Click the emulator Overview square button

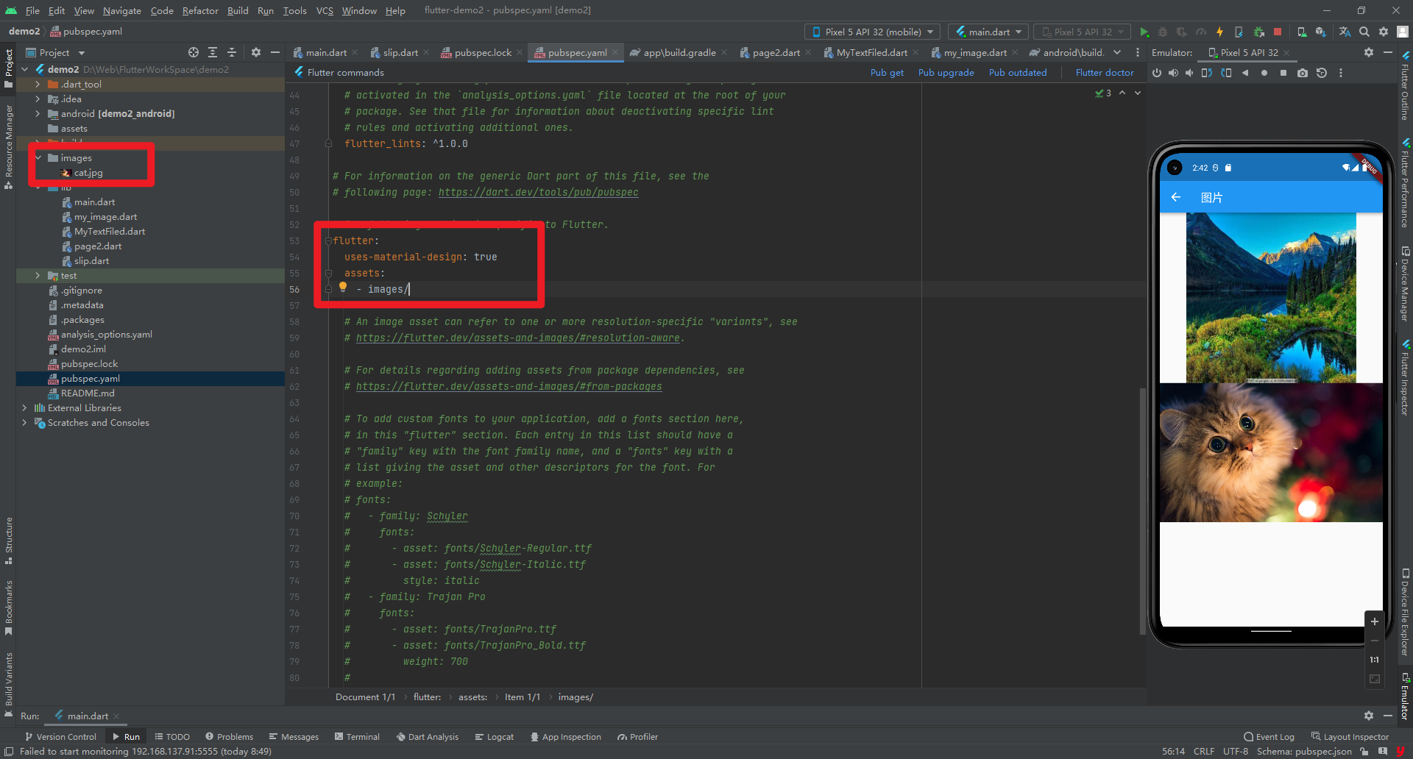pos(1283,73)
